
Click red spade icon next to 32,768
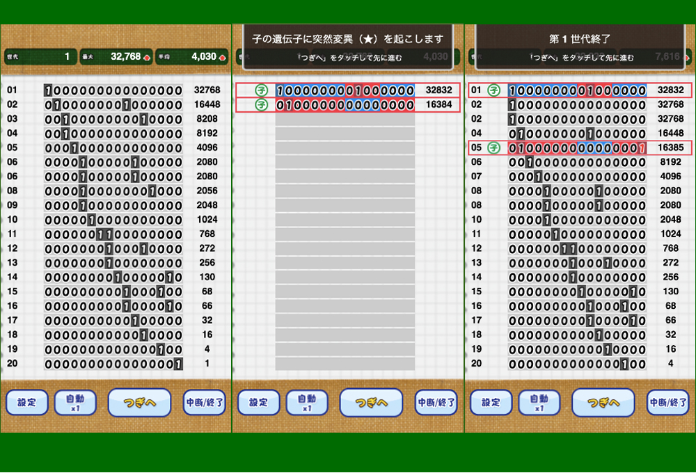click(147, 57)
